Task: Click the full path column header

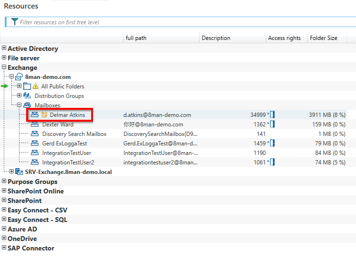Action: [136, 38]
